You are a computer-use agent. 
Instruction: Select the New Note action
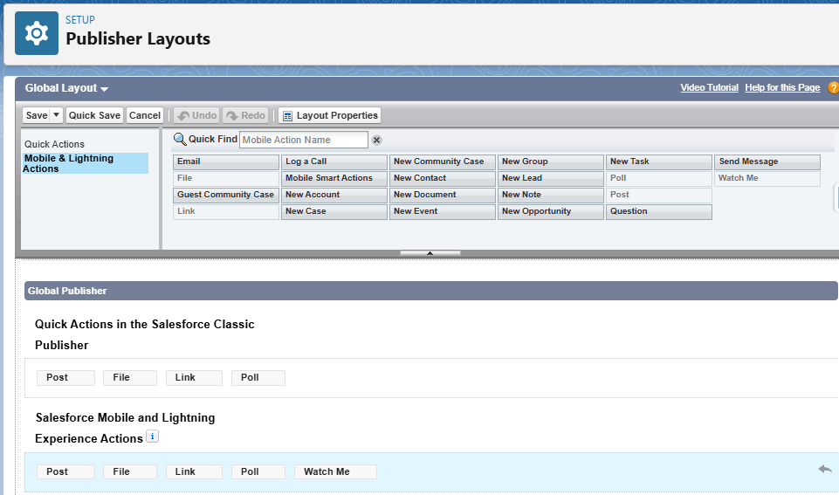pos(551,195)
